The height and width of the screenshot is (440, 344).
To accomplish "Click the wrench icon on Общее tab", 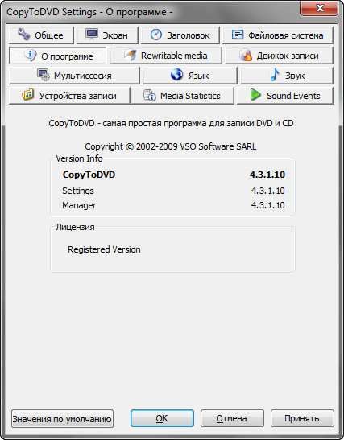I will (x=23, y=35).
